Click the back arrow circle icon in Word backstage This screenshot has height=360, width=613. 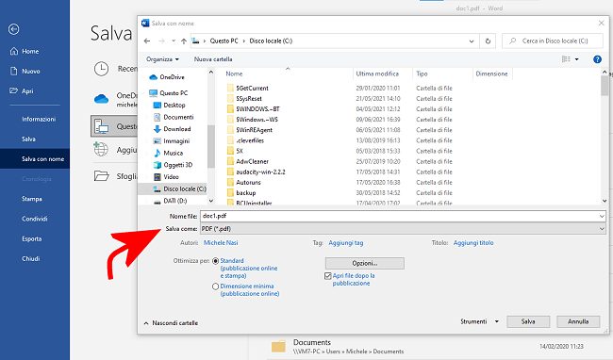click(x=14, y=29)
